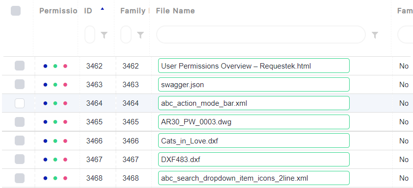Viewport: 413px width, 188px height.
Task: Edit the abc_action_mode_bar.xml file name field
Action: tap(254, 103)
